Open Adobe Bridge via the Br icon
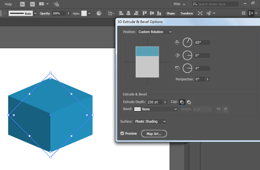The width and height of the screenshot is (260, 170). [x=22, y=4]
